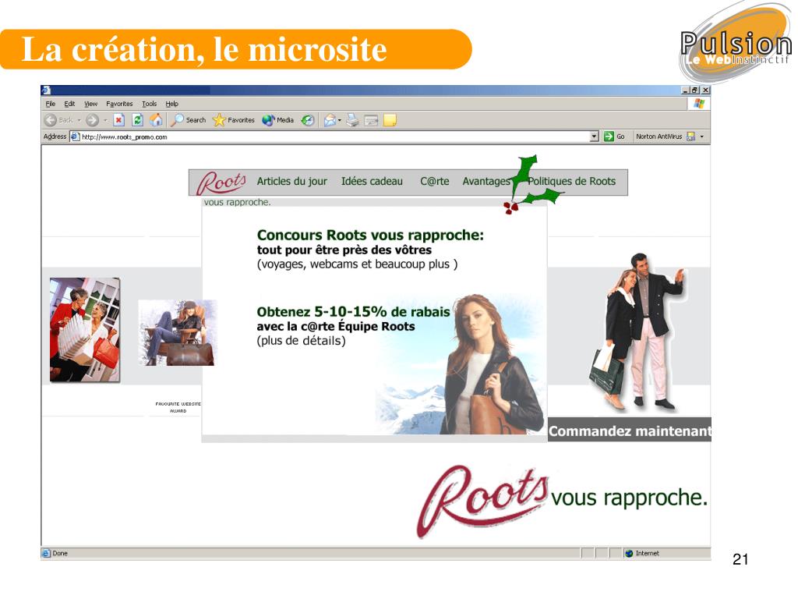798x599 pixels.
Task: Click the avec la c@rte Équipe Roots text
Action: click(x=336, y=327)
